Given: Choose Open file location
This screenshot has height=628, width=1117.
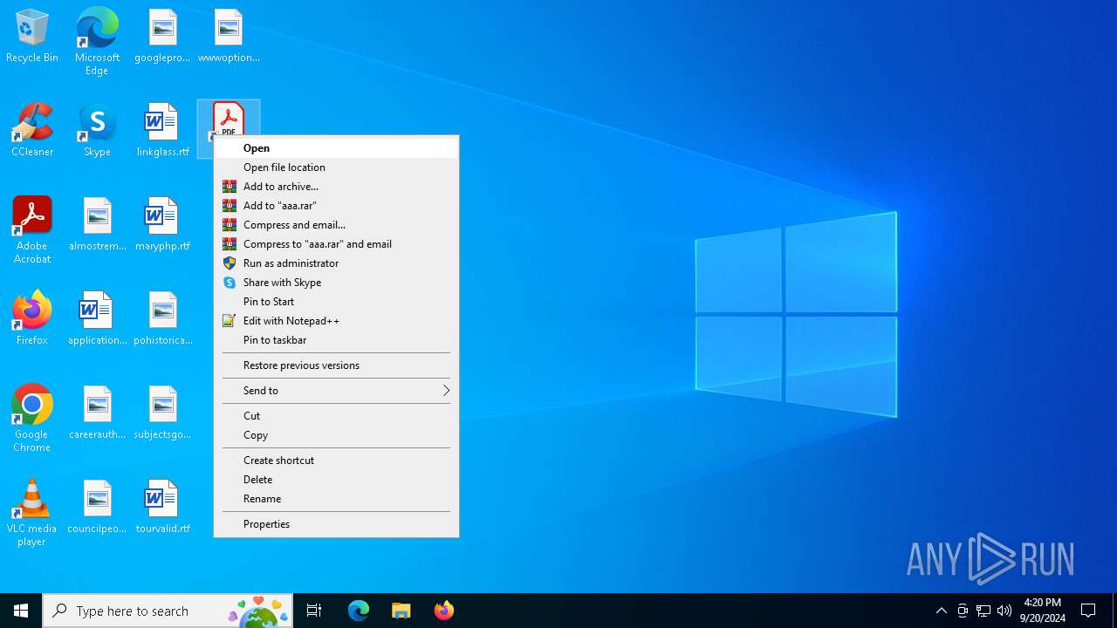Looking at the screenshot, I should tap(336, 167).
